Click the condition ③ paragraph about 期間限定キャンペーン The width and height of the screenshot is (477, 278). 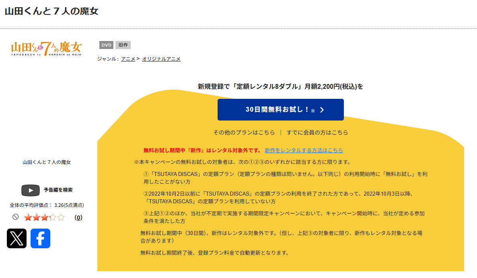coord(284,217)
